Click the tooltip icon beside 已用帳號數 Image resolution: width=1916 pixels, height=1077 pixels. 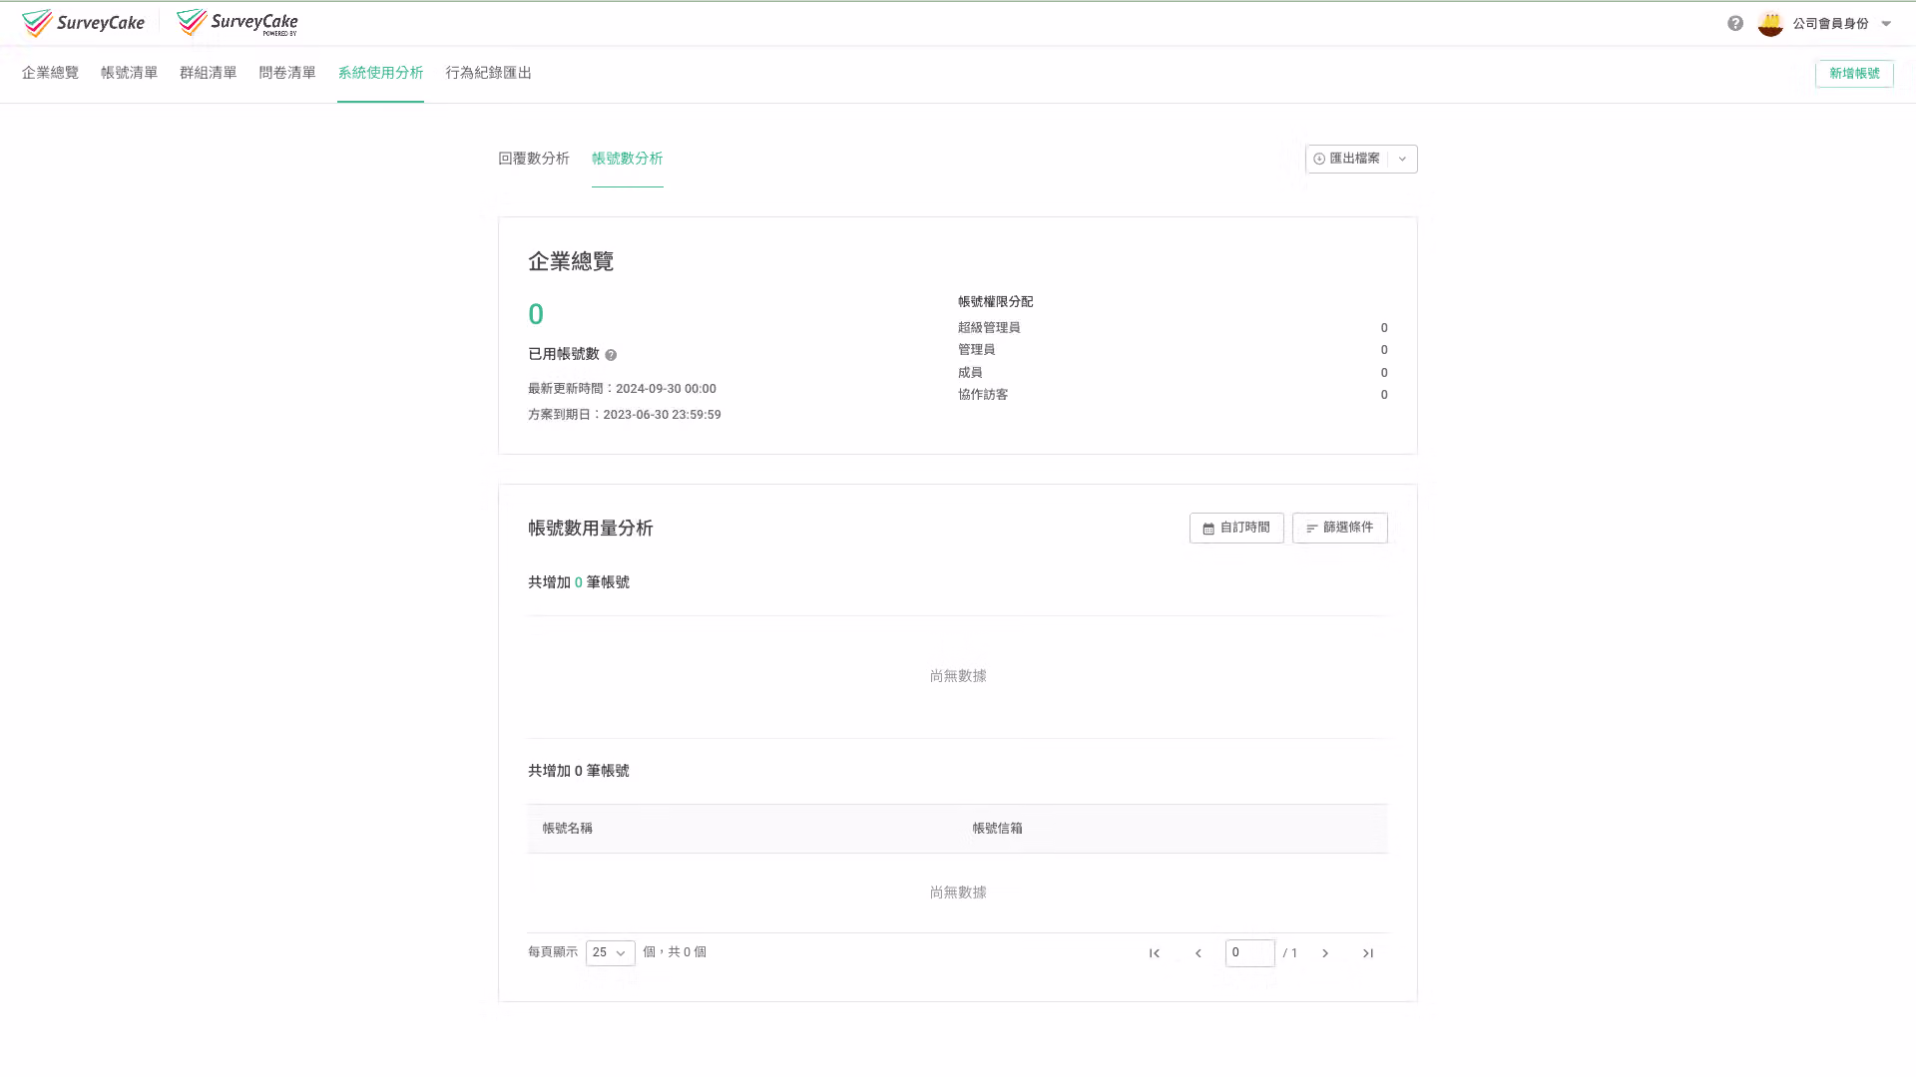(x=611, y=355)
